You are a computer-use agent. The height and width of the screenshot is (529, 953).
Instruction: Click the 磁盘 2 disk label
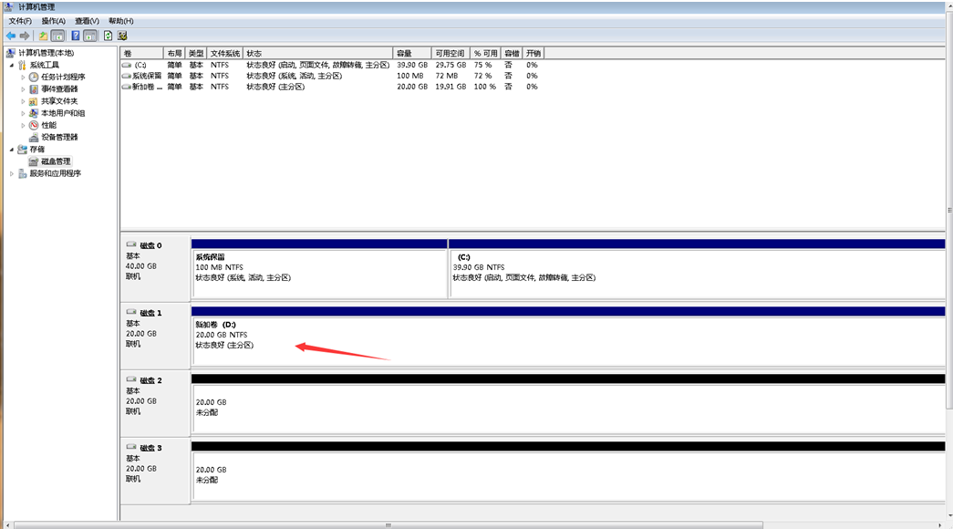click(x=150, y=380)
